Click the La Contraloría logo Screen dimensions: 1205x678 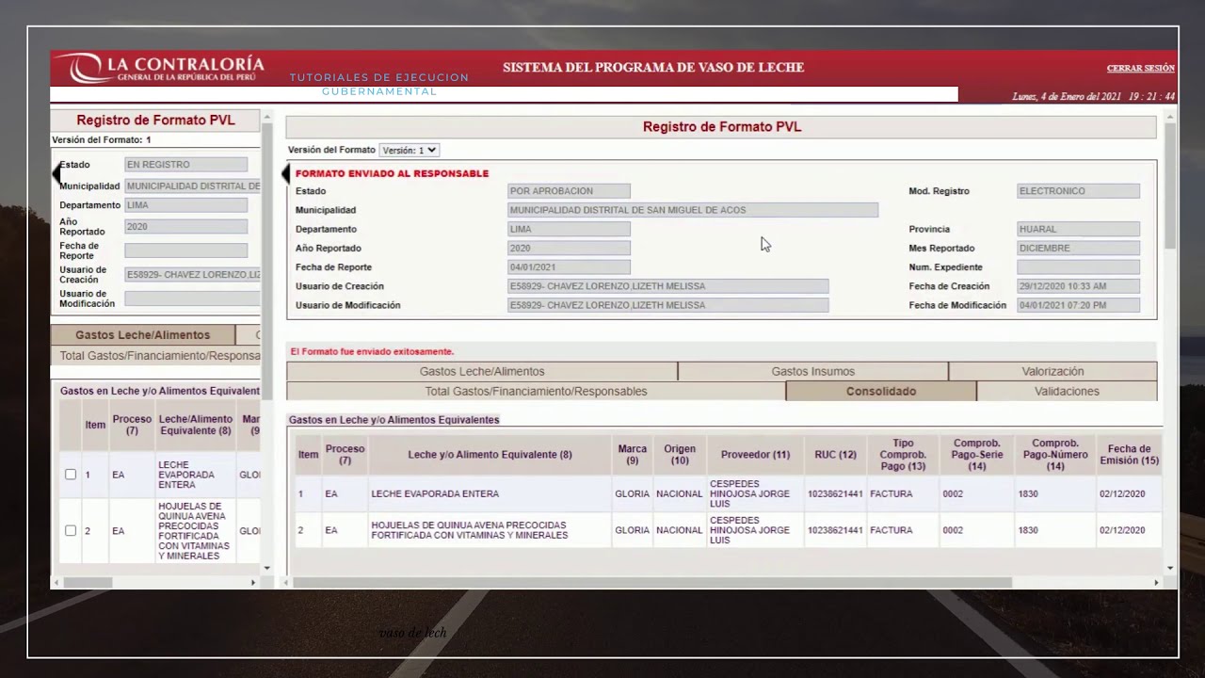coord(159,68)
